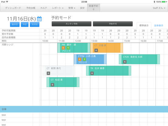The image size is (168, 126).
Task: Click the 予約モード heading
Action: [x=61, y=18]
